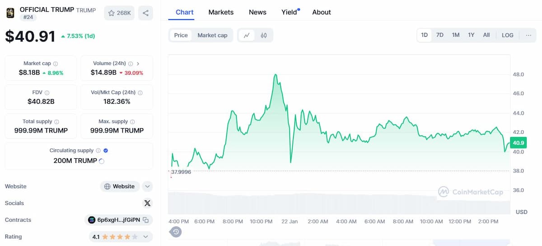
Task: Set chart range to All
Action: 486,35
